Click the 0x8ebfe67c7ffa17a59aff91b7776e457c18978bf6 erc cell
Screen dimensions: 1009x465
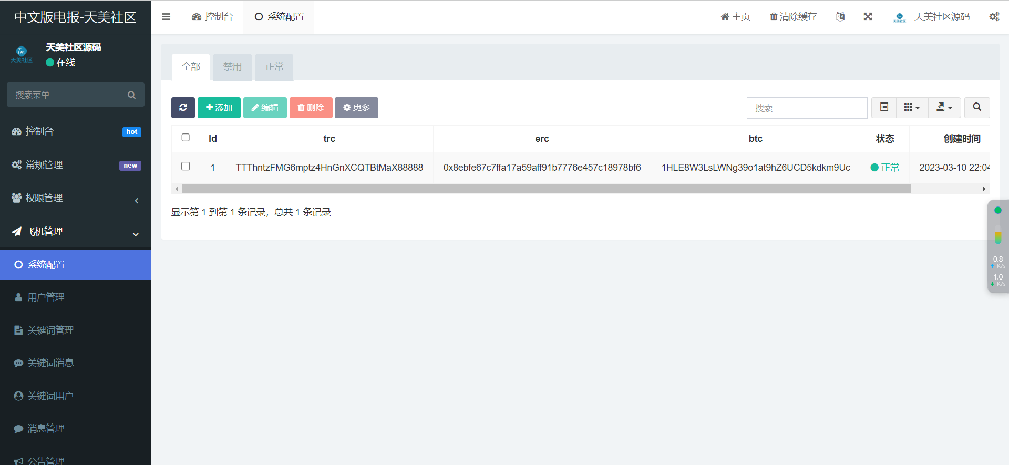pyautogui.click(x=542, y=168)
